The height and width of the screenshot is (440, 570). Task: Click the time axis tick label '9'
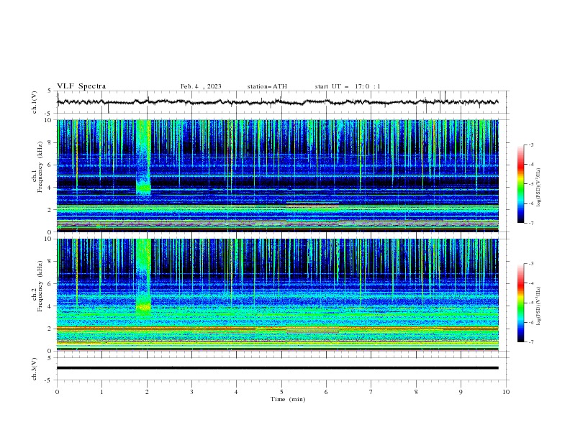coord(461,392)
